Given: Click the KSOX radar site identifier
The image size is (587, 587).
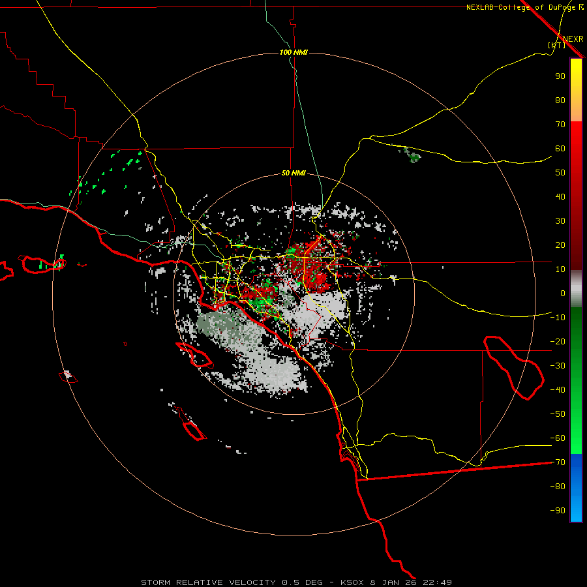Looking at the screenshot, I should (x=352, y=582).
